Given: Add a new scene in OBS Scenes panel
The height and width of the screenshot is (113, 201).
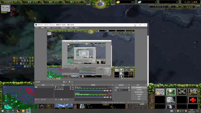Looking at the screenshot, I should 36,99.
